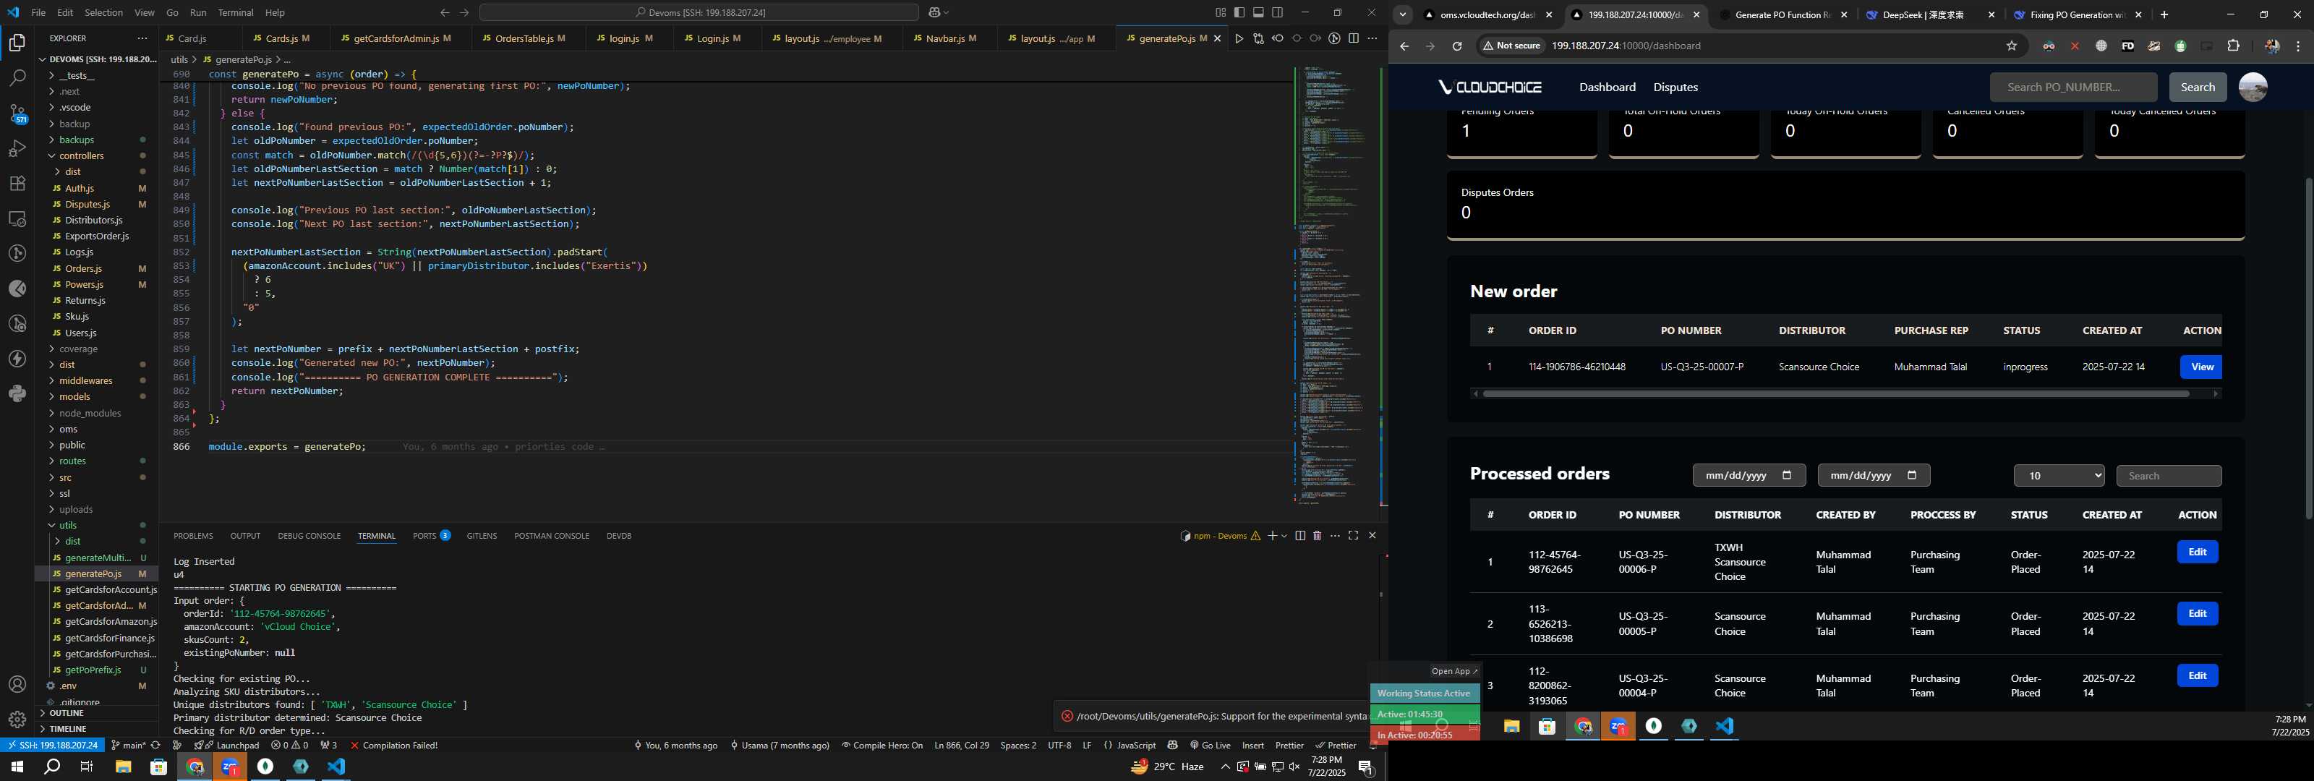The width and height of the screenshot is (2314, 781).
Task: Open Chrome tab search dropdown
Action: (x=1402, y=14)
